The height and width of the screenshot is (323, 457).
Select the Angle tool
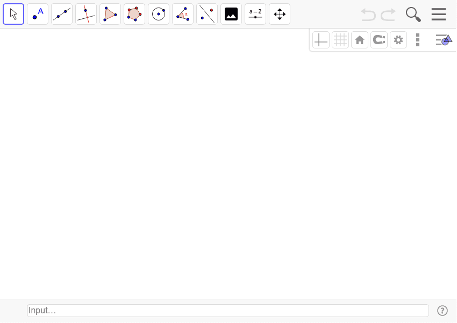click(183, 14)
